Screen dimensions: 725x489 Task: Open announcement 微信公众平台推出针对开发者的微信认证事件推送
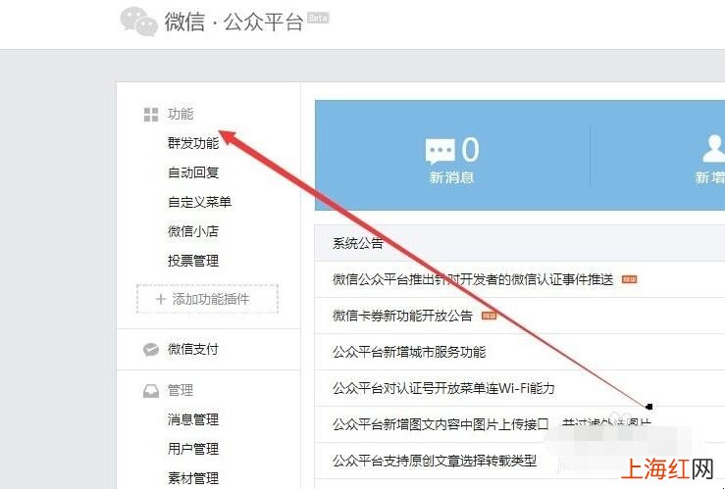click(x=473, y=279)
